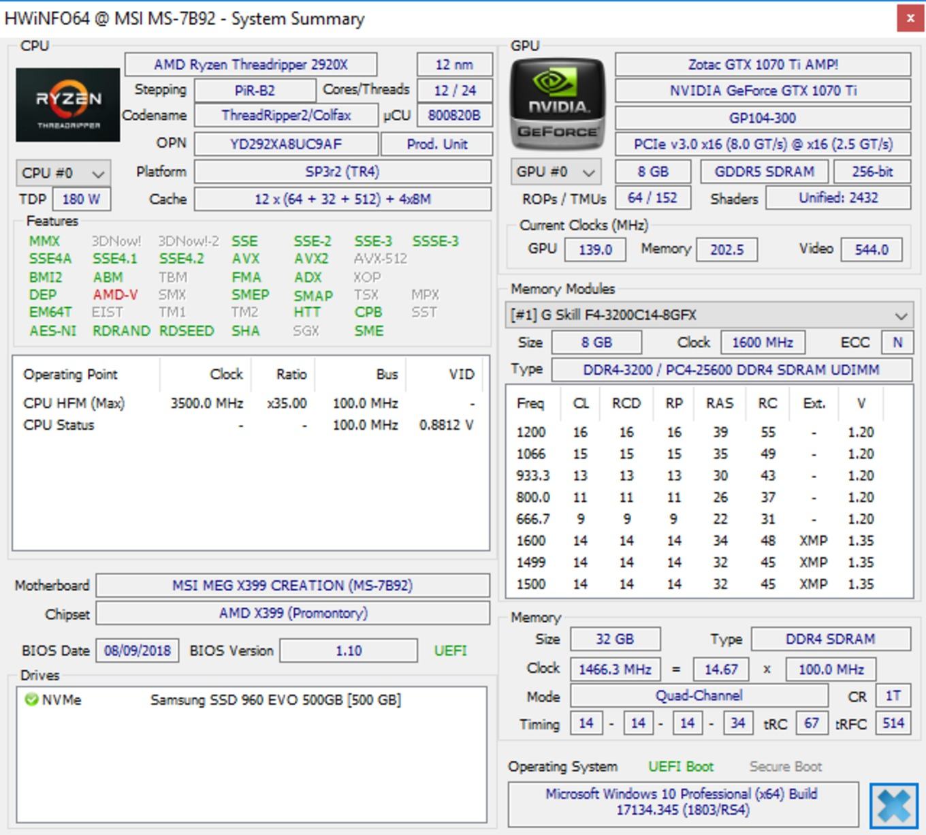
Task: Click the GPU memory size 8 GB field
Action: click(653, 172)
